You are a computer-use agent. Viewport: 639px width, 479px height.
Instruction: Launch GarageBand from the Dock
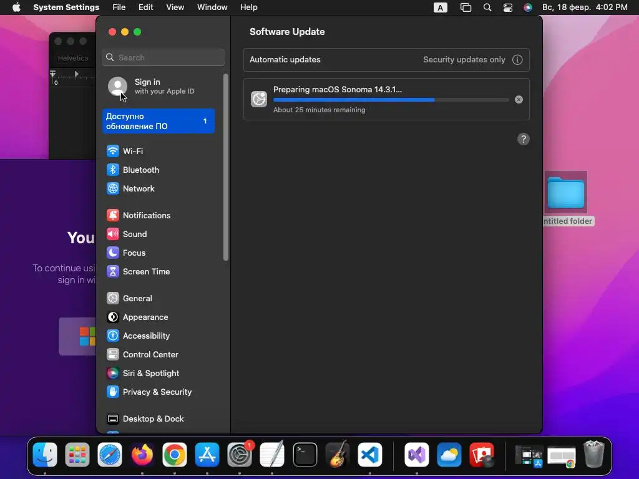(338, 455)
